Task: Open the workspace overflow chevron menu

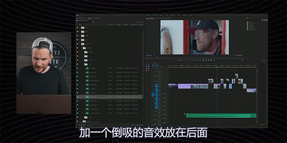Action: click(198, 15)
